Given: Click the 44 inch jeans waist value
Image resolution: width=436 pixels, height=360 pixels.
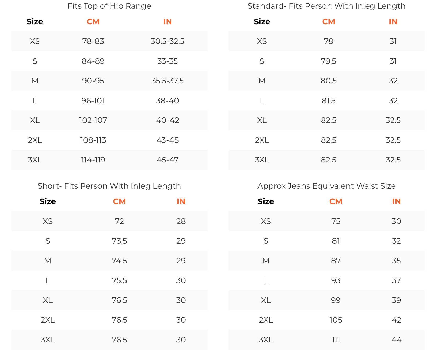Looking at the screenshot, I should pos(396,340).
